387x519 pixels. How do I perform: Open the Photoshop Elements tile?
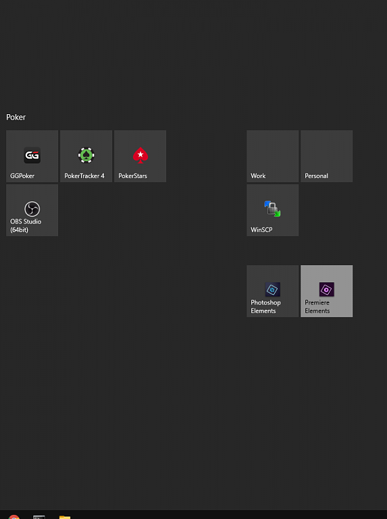click(273, 291)
